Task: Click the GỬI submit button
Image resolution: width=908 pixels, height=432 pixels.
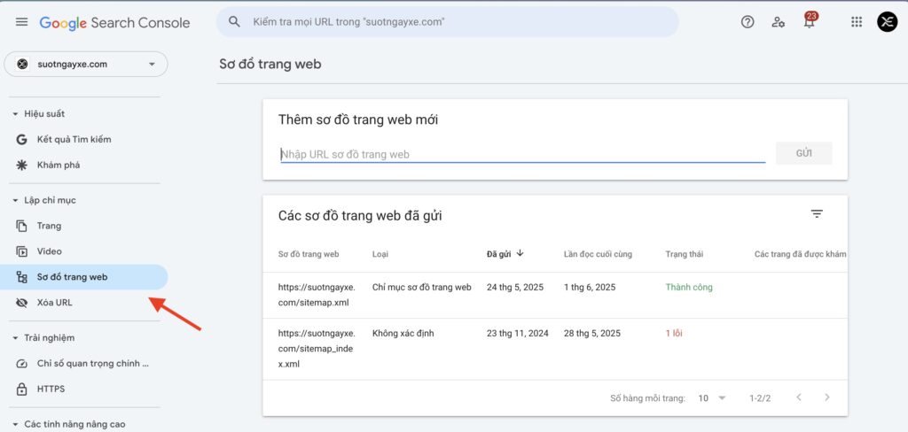Action: (803, 153)
